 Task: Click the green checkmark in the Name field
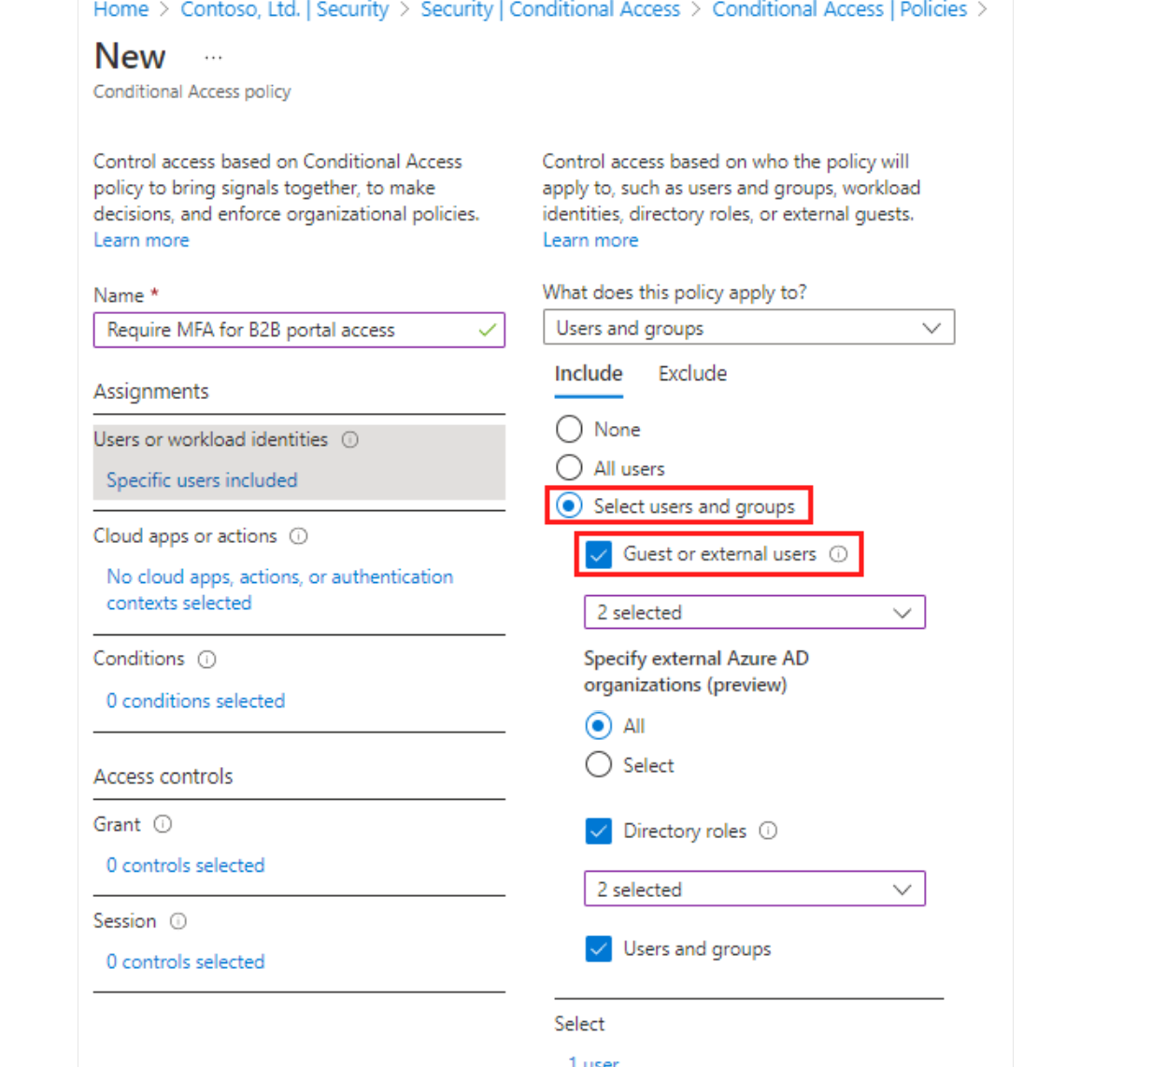[486, 330]
